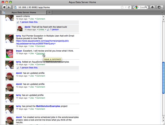Unlike david's latest build comment
Screen dimensions: 165x125
pos(41,30)
